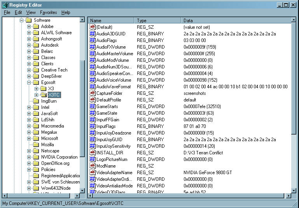Click the Software folder icon

pyautogui.click(x=28, y=20)
